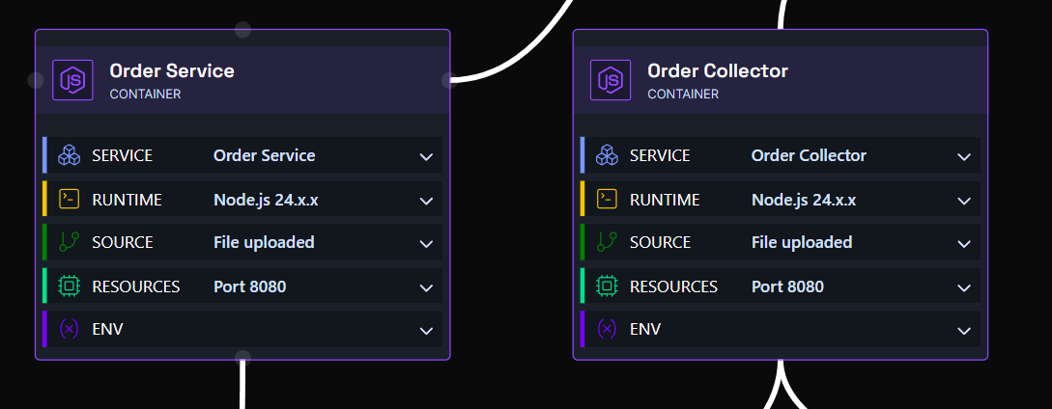Click the left connection handle on Order Service
This screenshot has width=1052, height=409.
tap(36, 80)
